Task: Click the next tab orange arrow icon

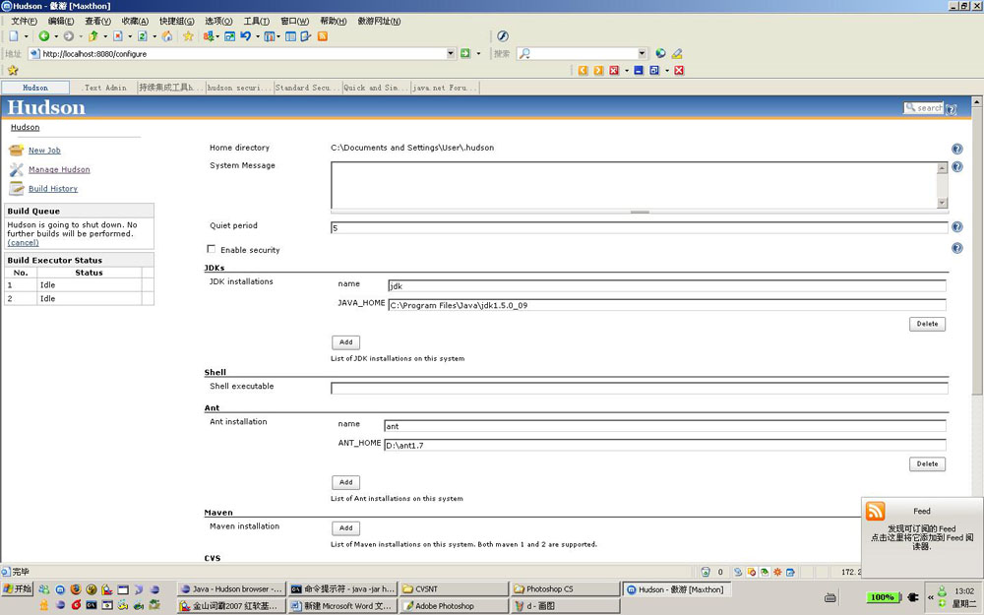Action: click(x=598, y=70)
